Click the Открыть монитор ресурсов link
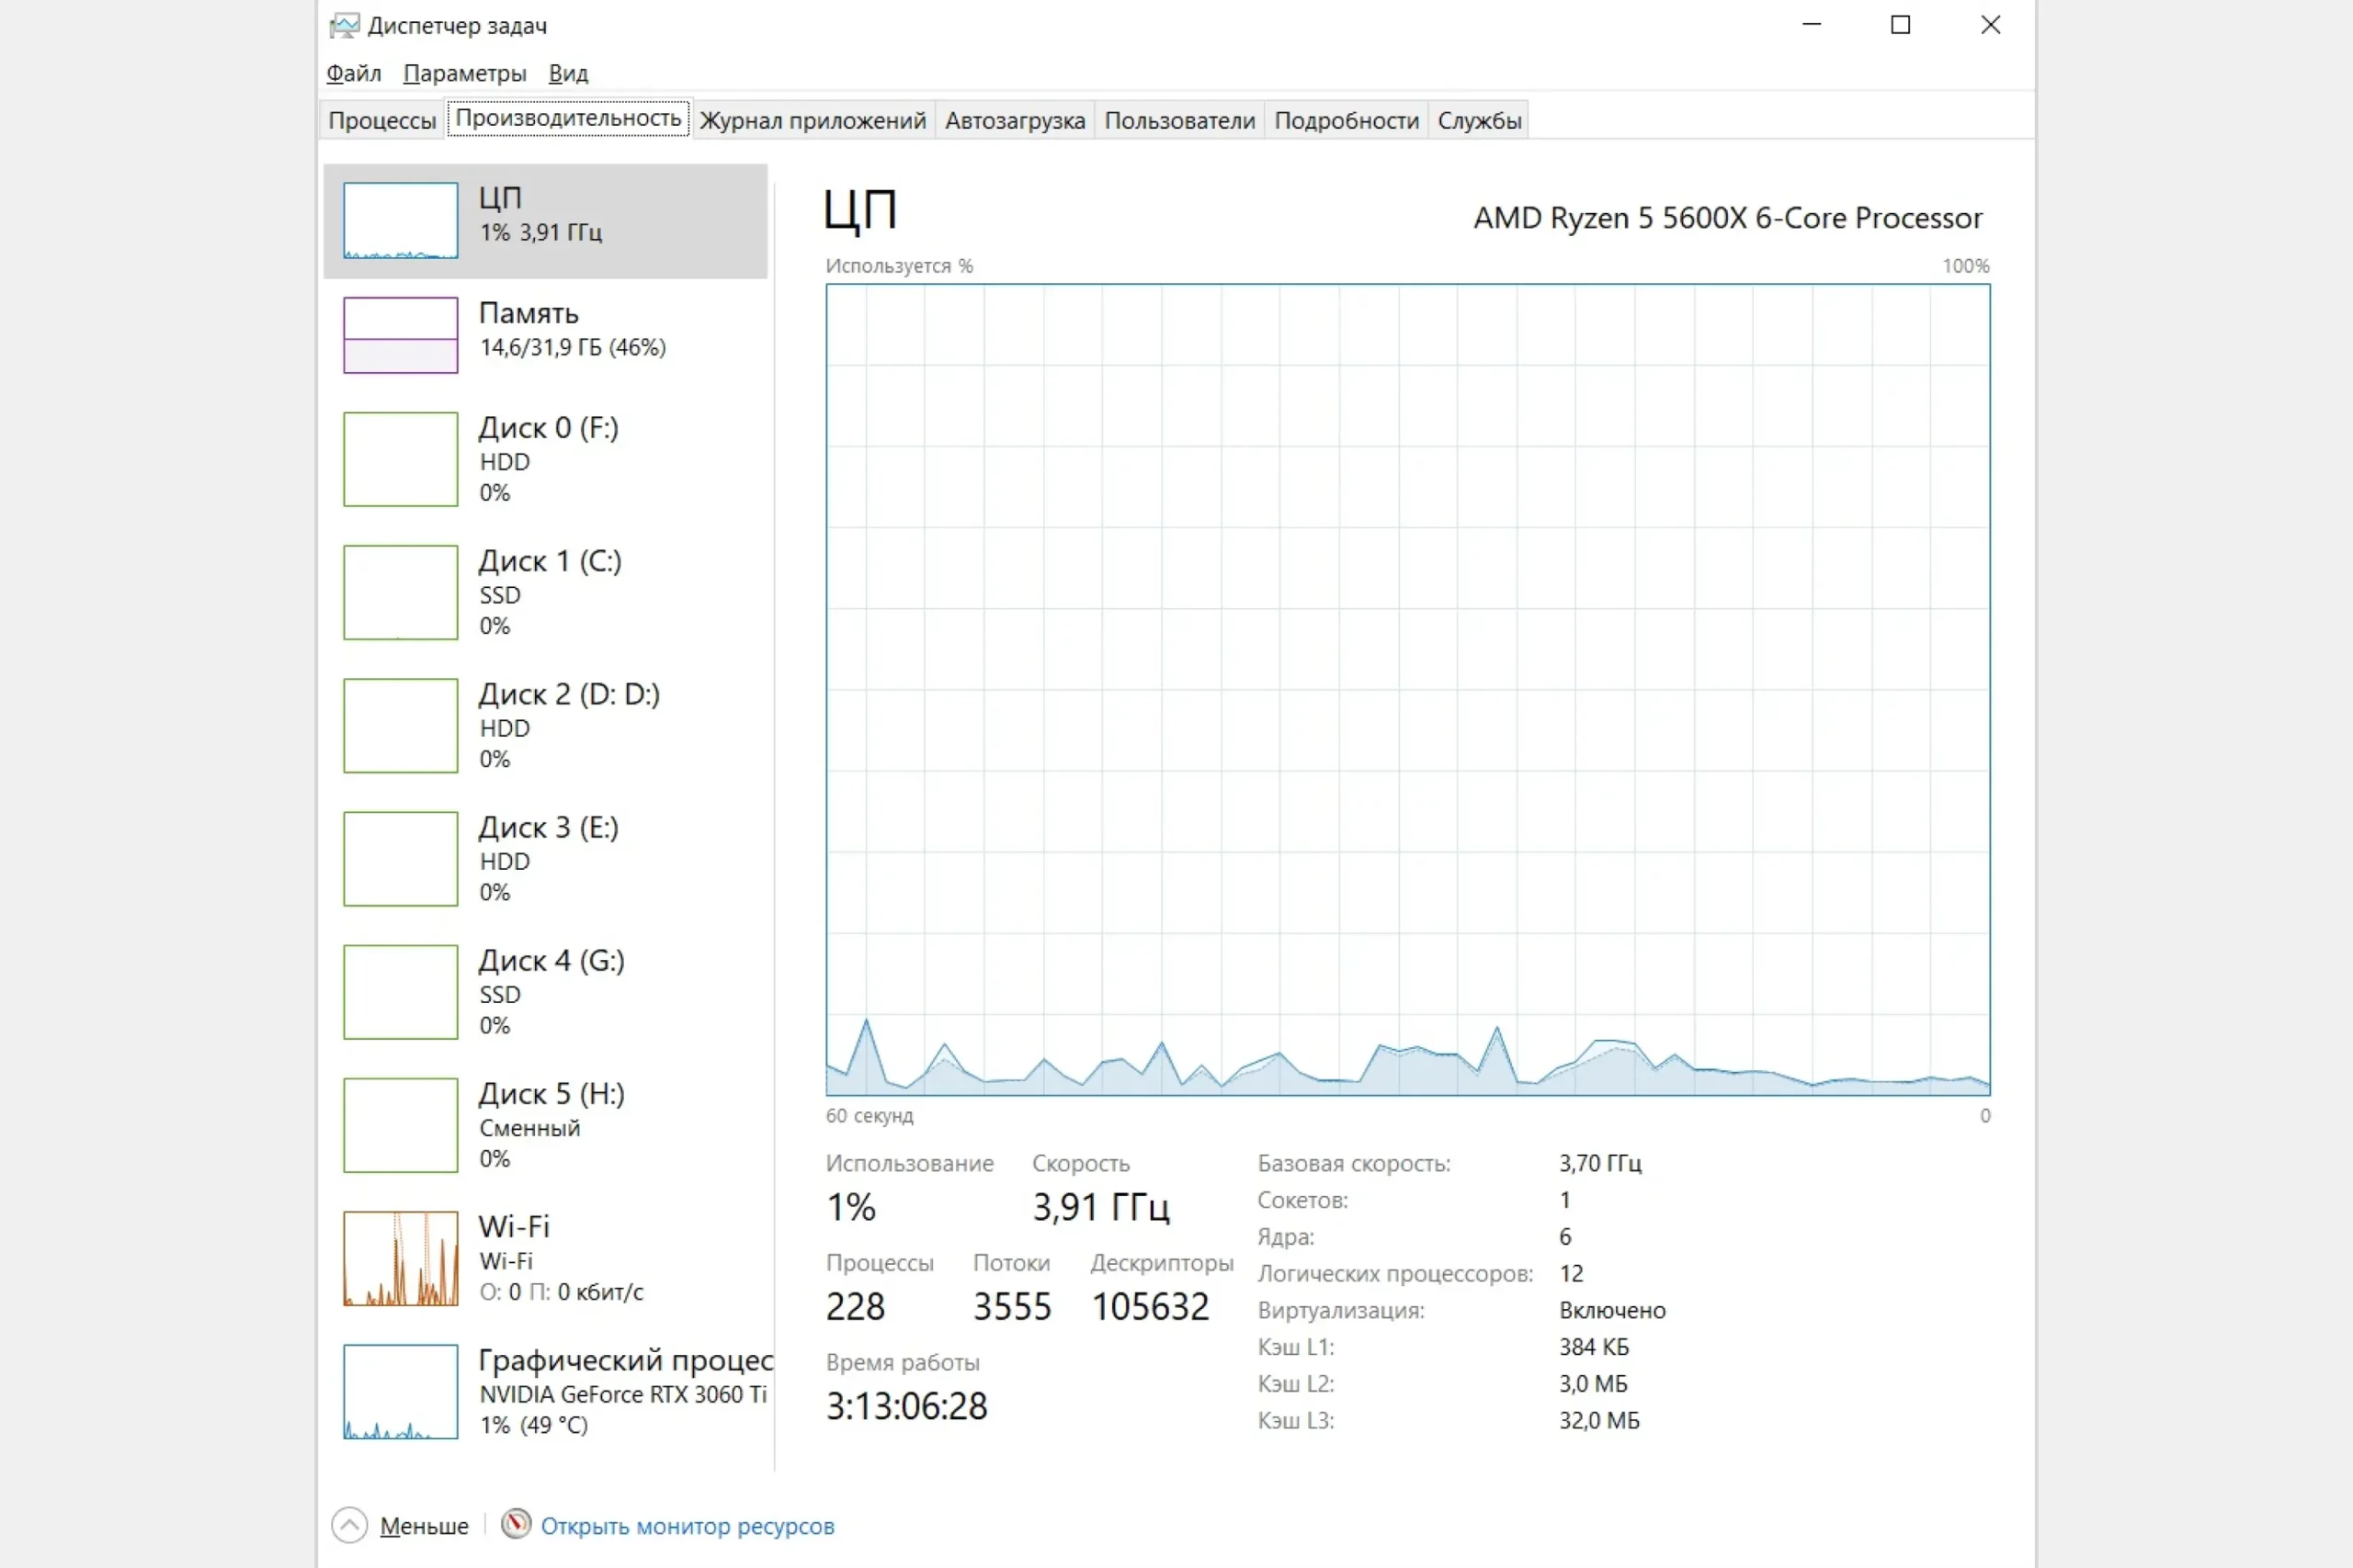Screen dimensions: 2353x1568 click(x=688, y=1526)
